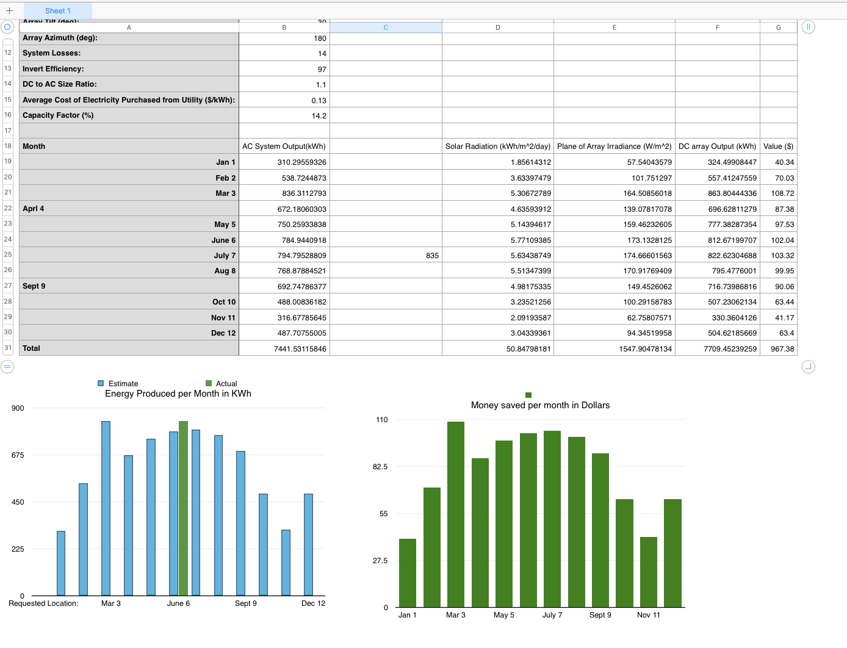The width and height of the screenshot is (847, 648).
Task: Select column G header labeled Value ($)
Action: (x=778, y=27)
